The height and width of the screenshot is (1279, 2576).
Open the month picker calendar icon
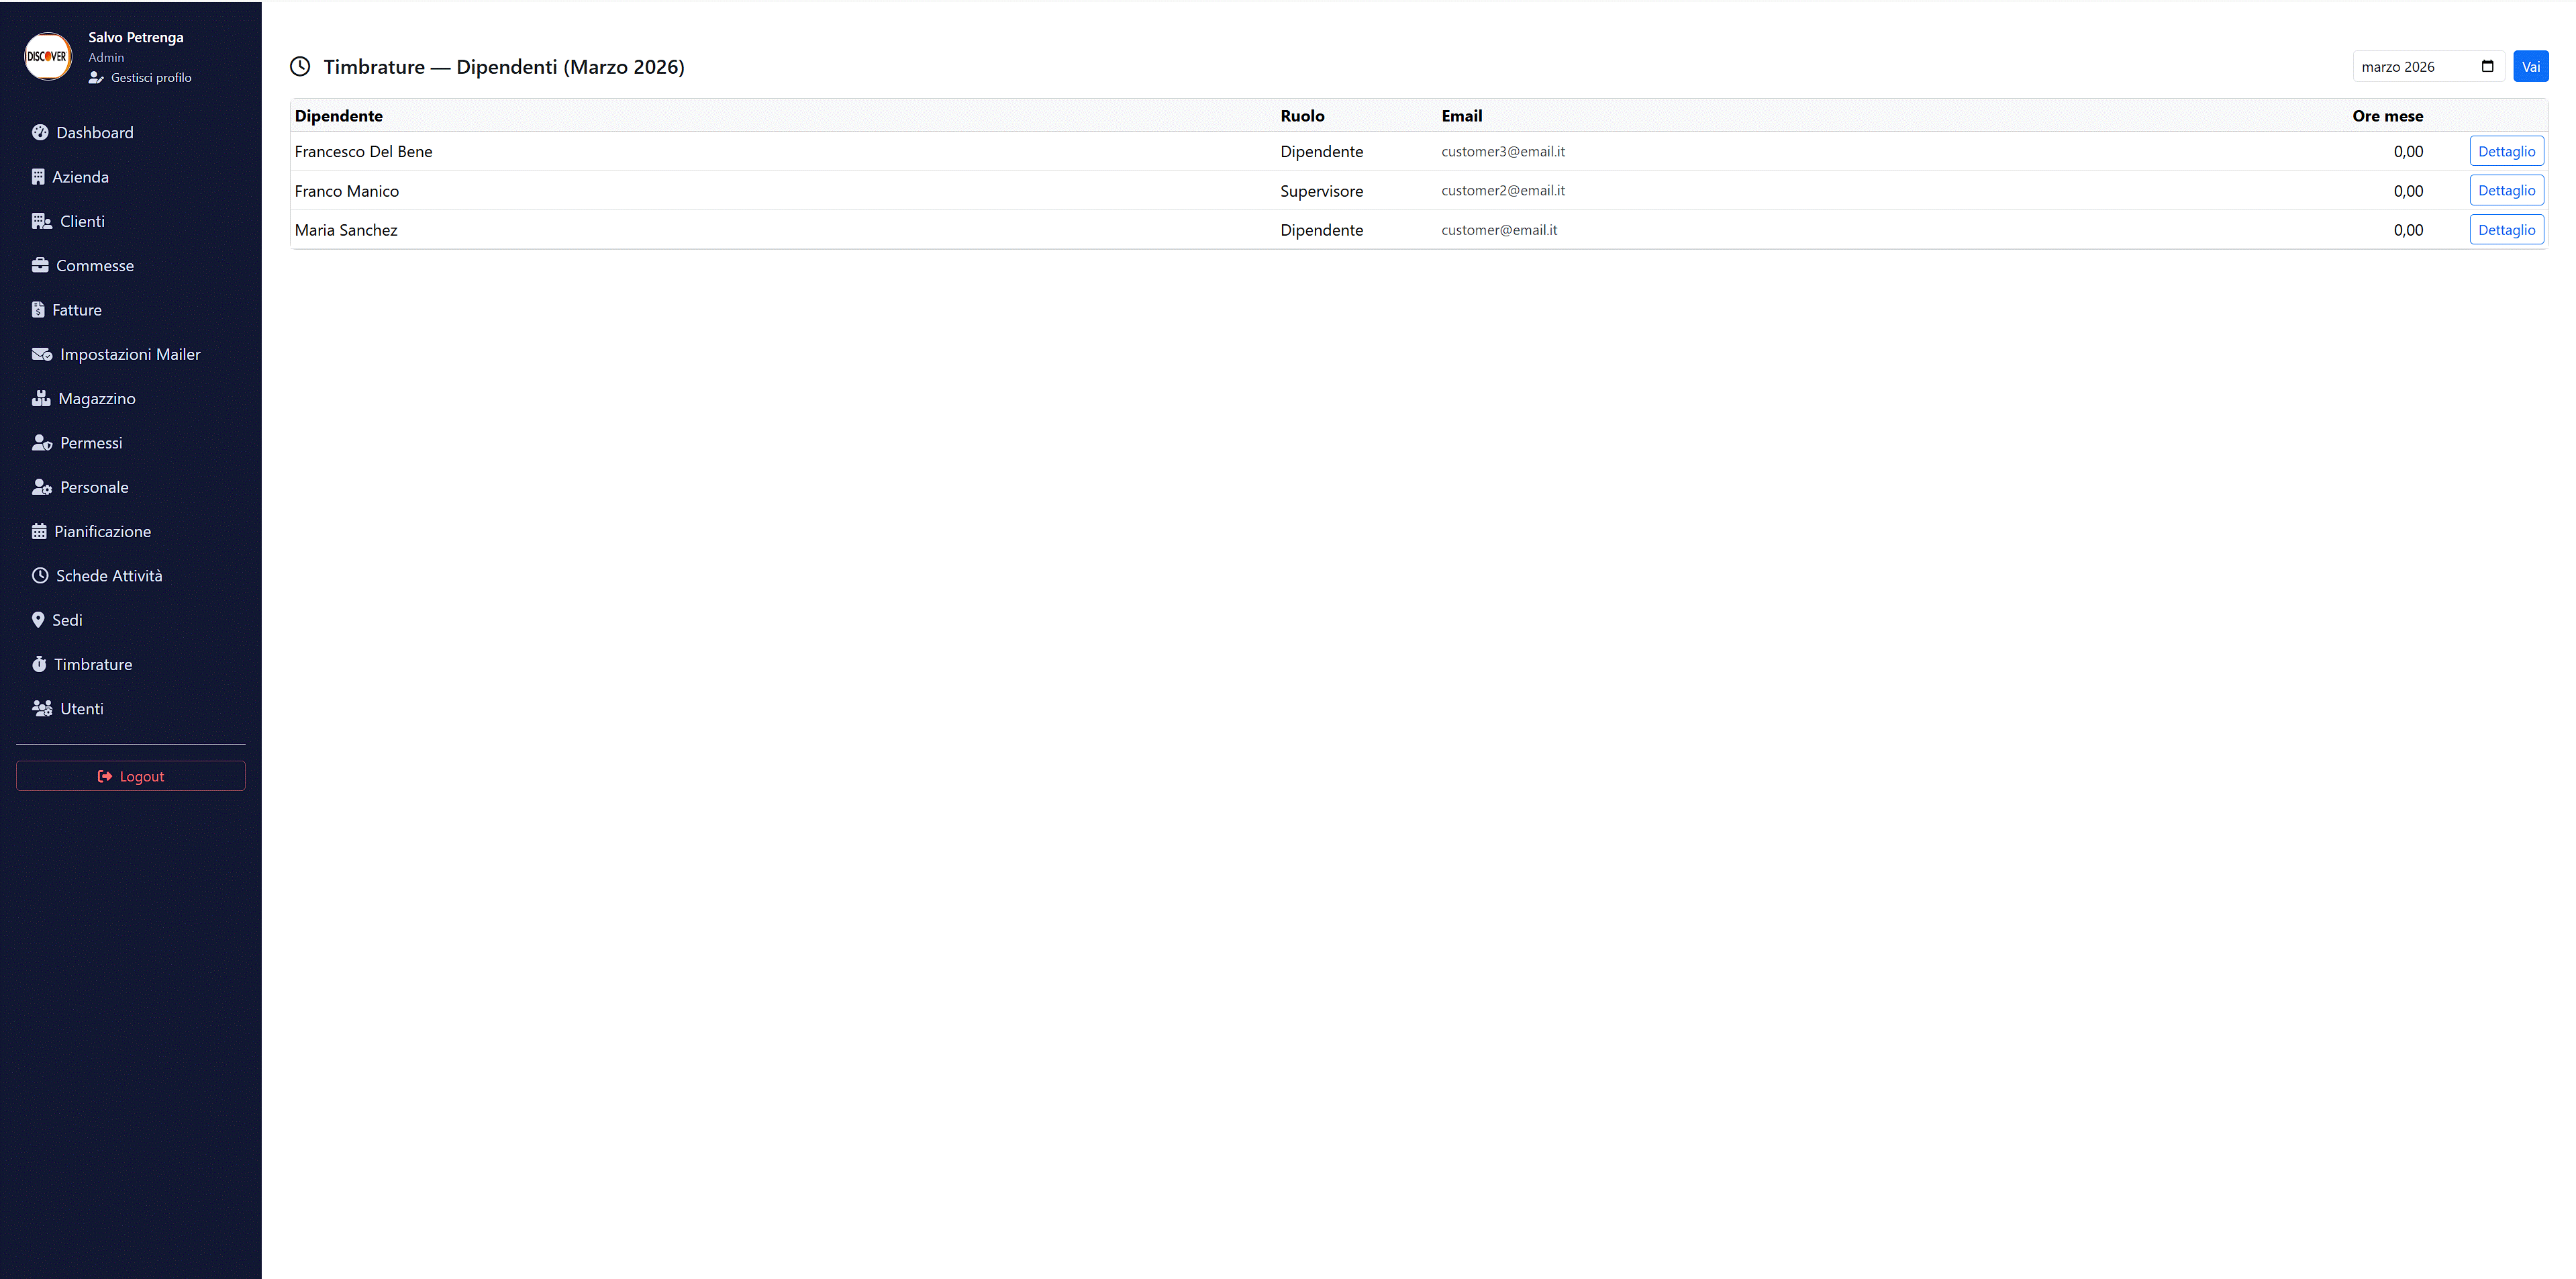click(2487, 67)
